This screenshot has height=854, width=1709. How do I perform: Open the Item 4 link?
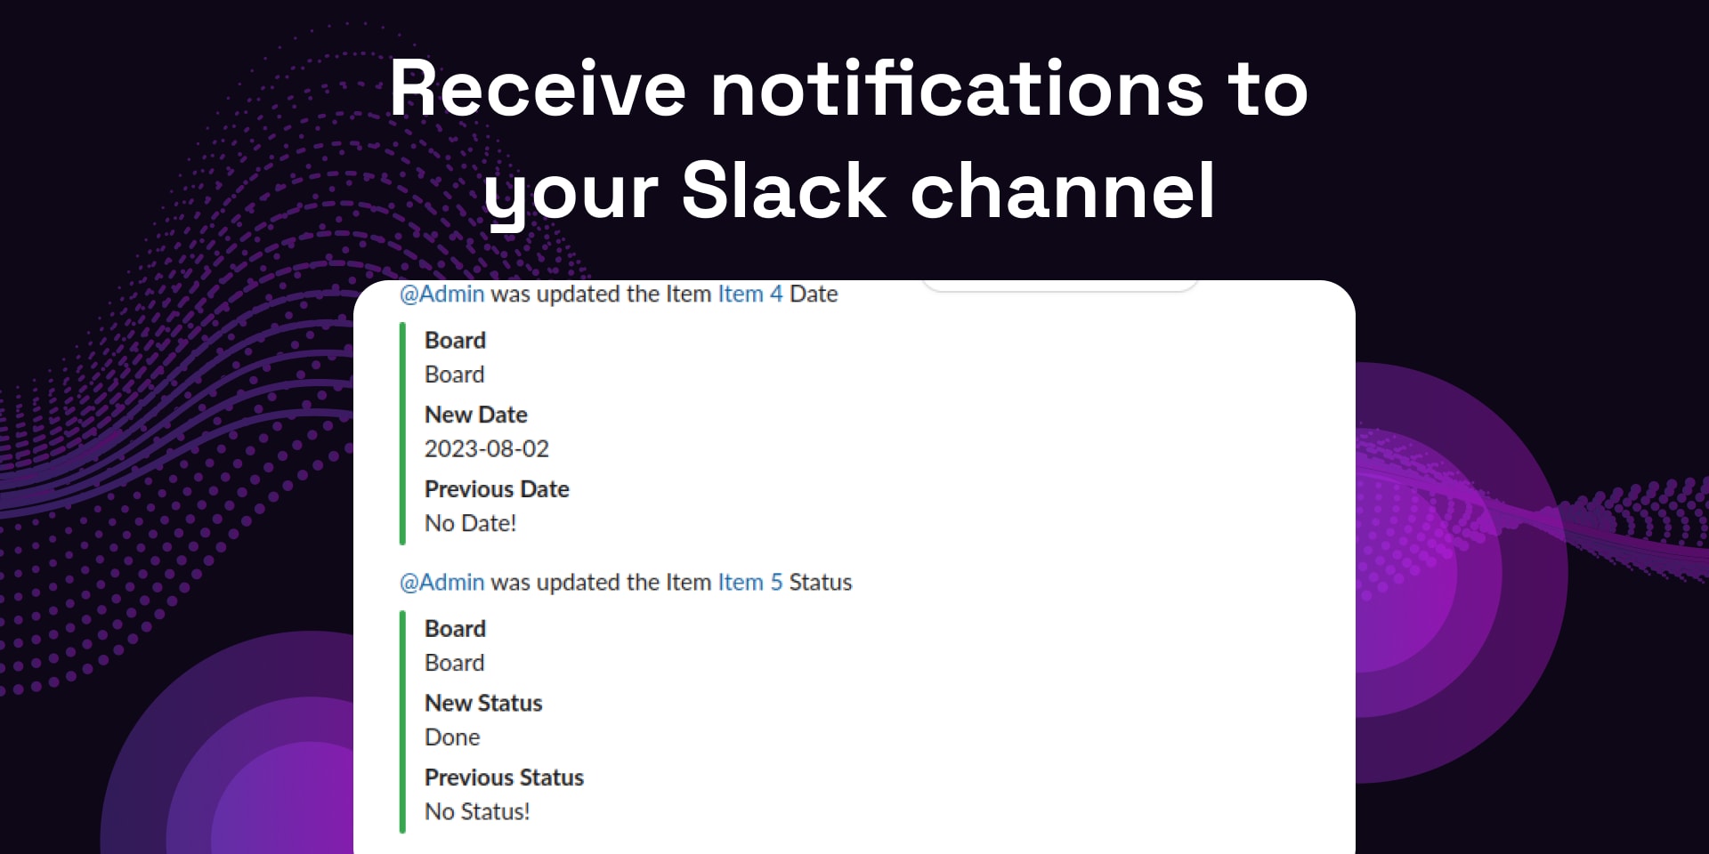750,294
